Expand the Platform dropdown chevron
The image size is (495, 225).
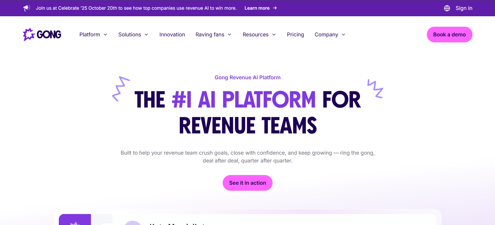pyautogui.click(x=105, y=35)
